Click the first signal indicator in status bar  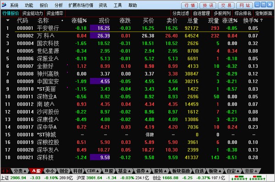click(x=239, y=178)
